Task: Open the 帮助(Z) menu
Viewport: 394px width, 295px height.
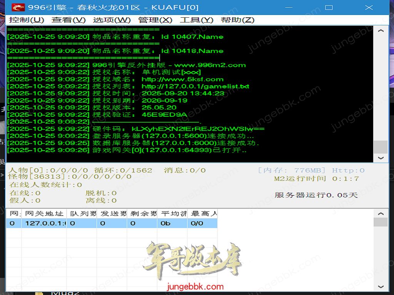Action: click(x=237, y=20)
